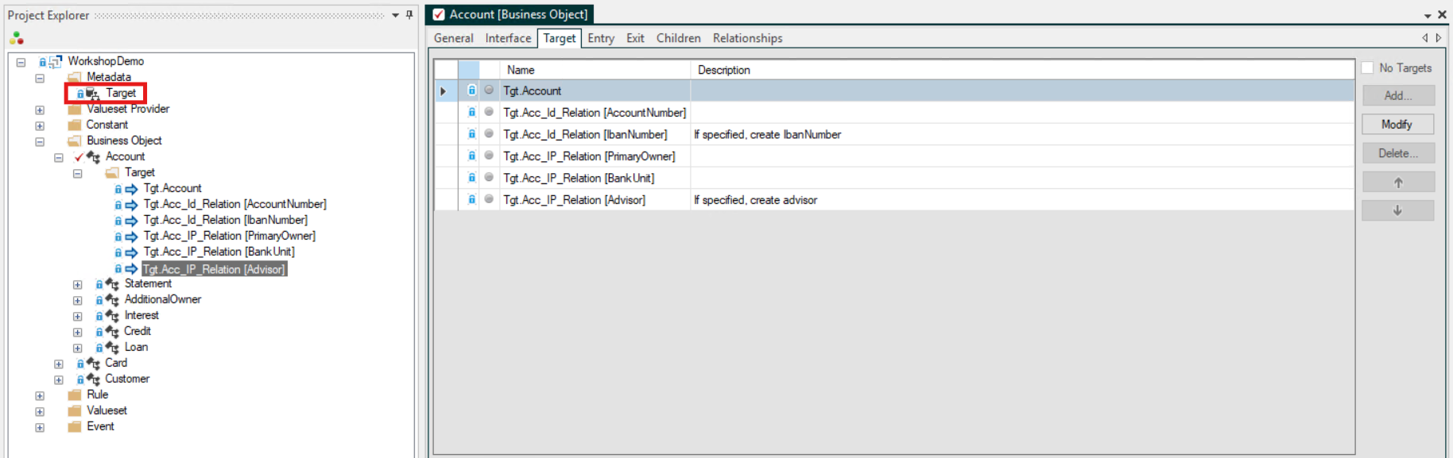Click the Loan business object icon
The image size is (1453, 458).
click(112, 348)
